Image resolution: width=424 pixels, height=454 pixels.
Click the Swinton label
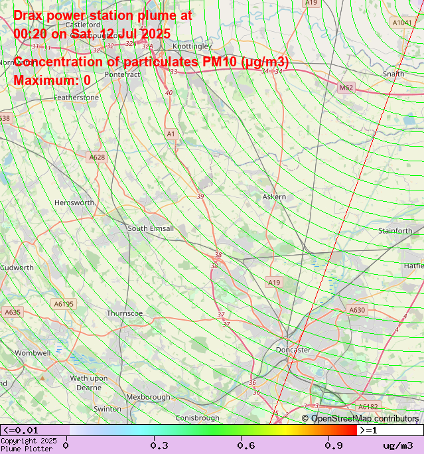[107, 409]
